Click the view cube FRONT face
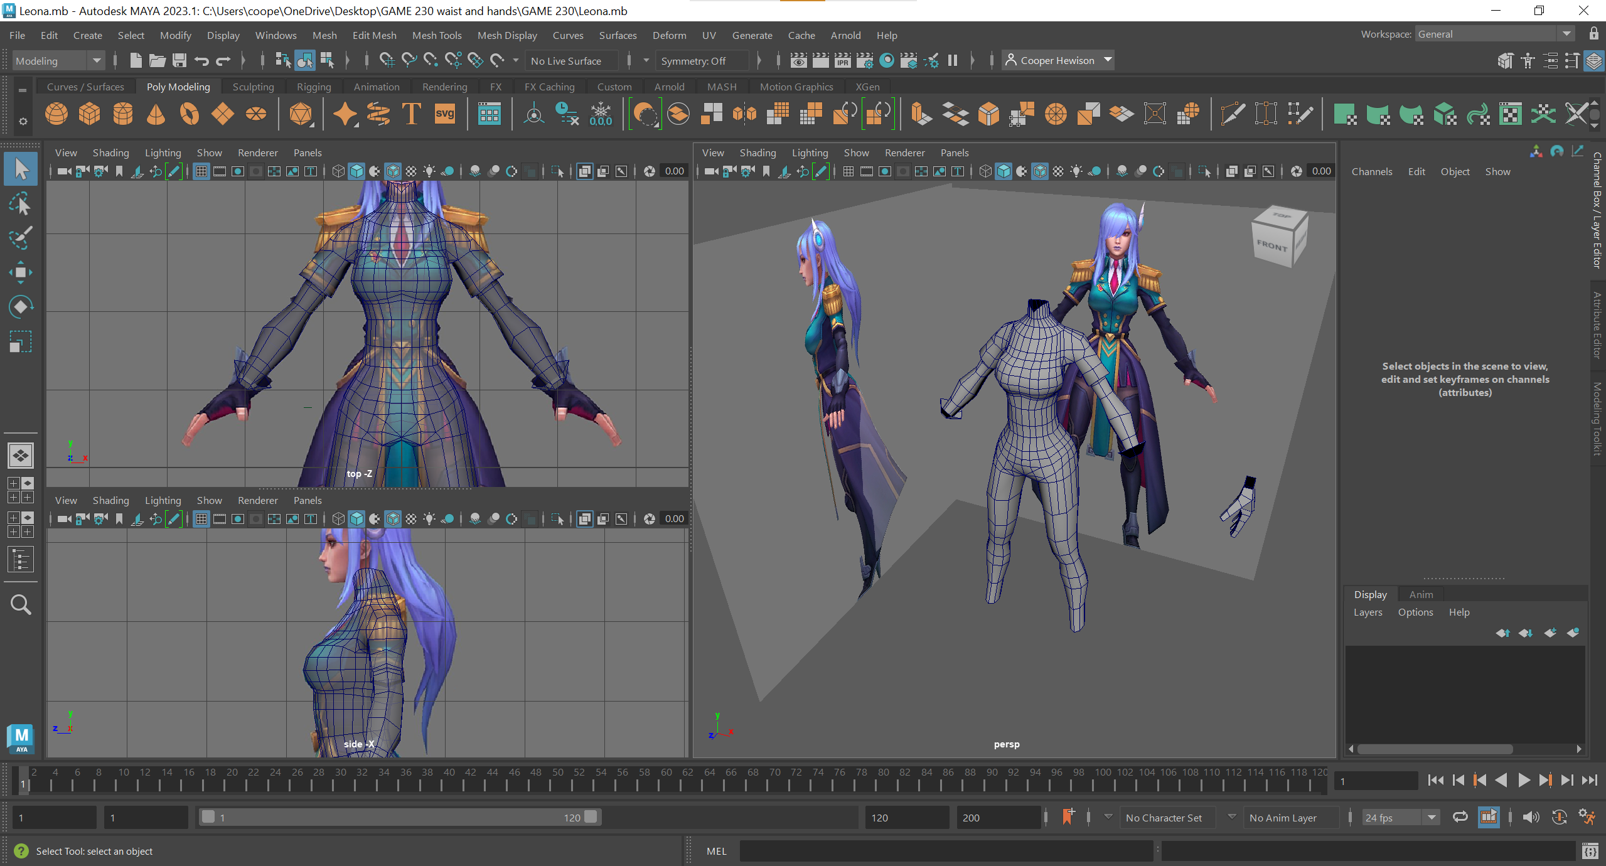This screenshot has height=866, width=1606. 1272,246
